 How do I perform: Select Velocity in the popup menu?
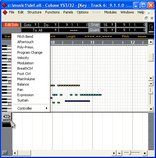pos(31,58)
